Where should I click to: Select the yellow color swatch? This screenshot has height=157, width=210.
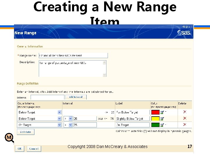[x=155, y=119]
